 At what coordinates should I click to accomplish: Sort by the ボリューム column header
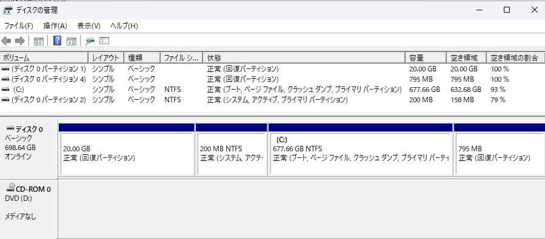click(x=44, y=57)
